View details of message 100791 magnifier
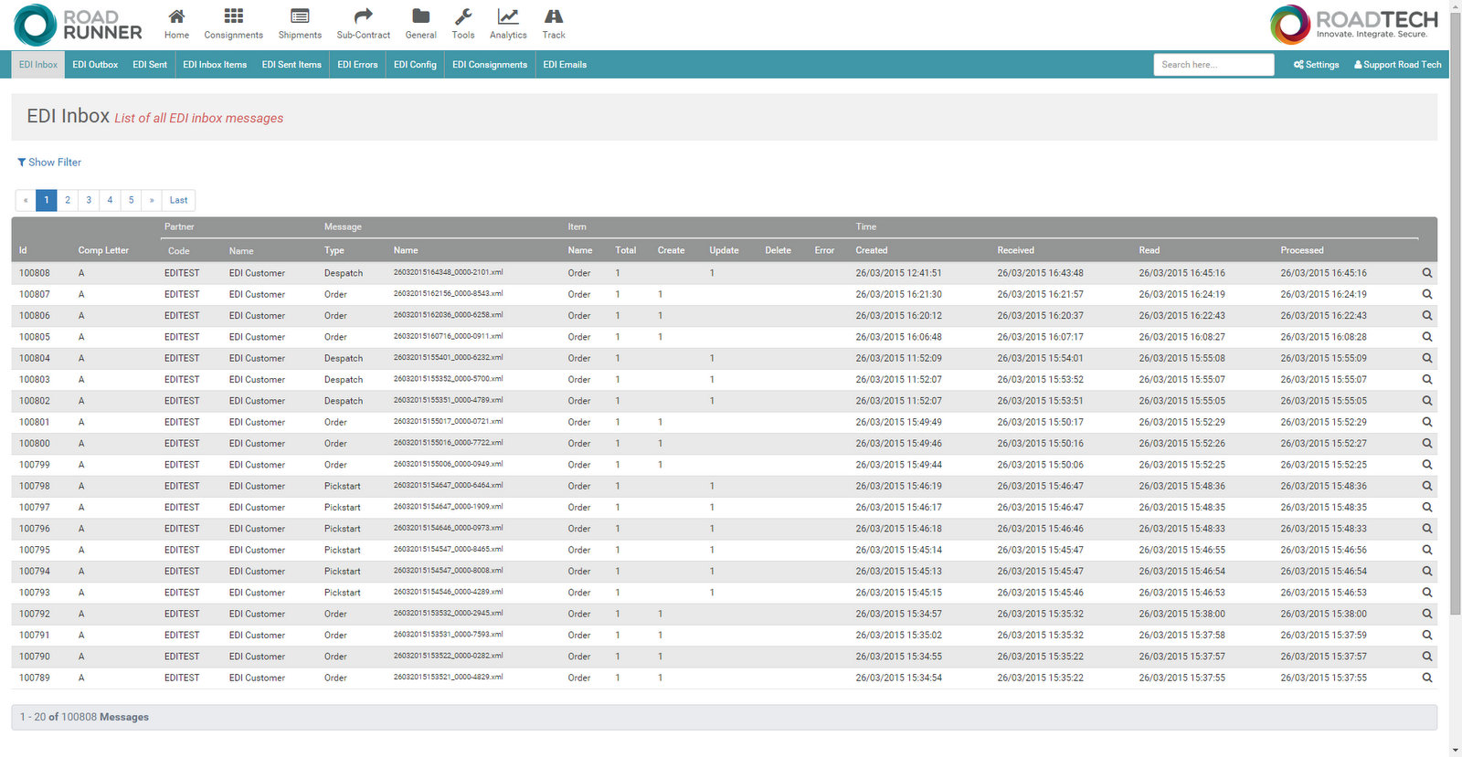 [1426, 635]
